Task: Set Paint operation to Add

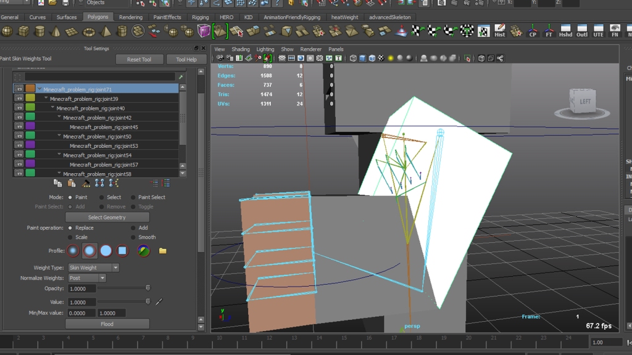Action: click(133, 227)
